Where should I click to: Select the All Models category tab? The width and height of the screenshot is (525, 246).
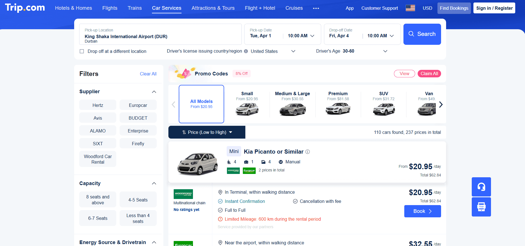201,104
